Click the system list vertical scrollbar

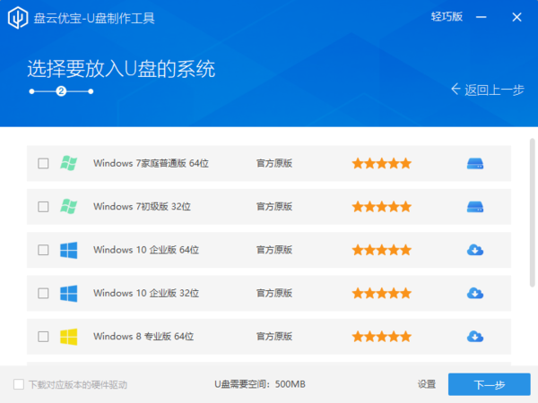(x=532, y=212)
